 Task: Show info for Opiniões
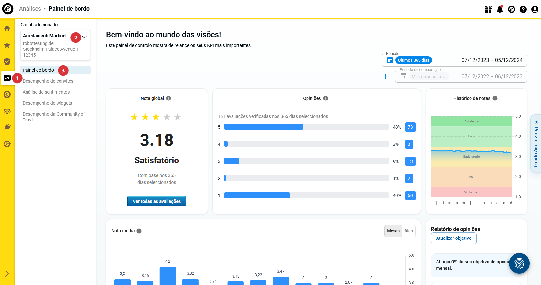coord(326,98)
